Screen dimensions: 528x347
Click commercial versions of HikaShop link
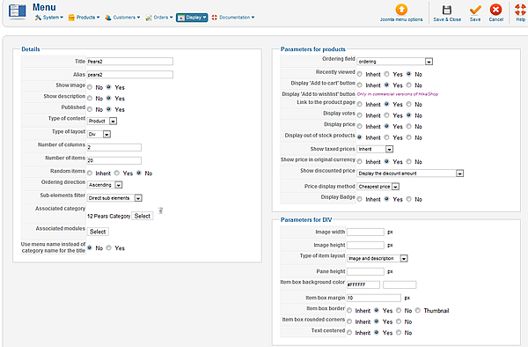pyautogui.click(x=398, y=94)
